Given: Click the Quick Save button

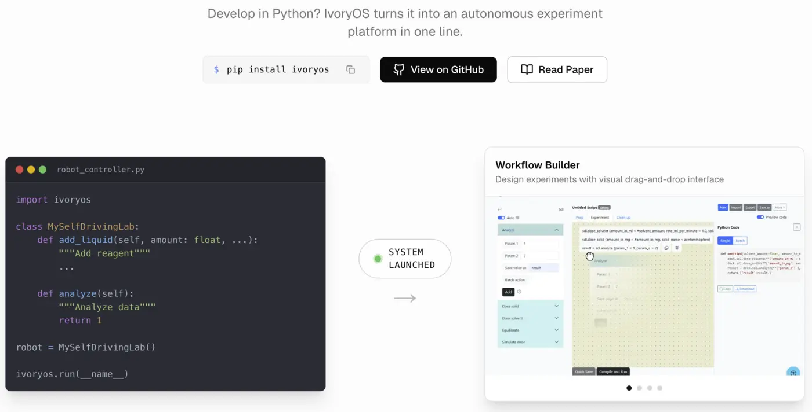Looking at the screenshot, I should tap(583, 371).
